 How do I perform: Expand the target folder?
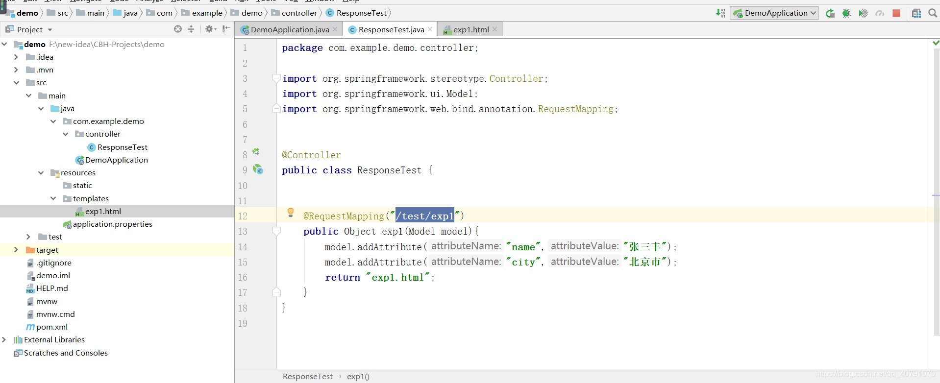(16, 250)
